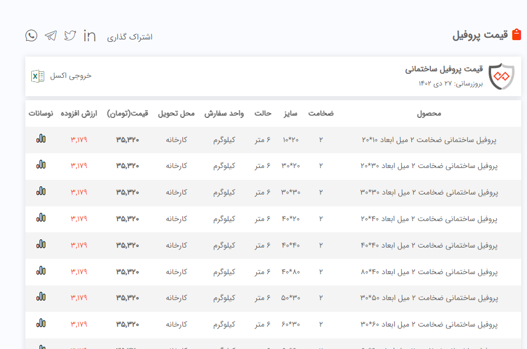Open price fluctuation chart for 40*40 profile

tap(41, 245)
